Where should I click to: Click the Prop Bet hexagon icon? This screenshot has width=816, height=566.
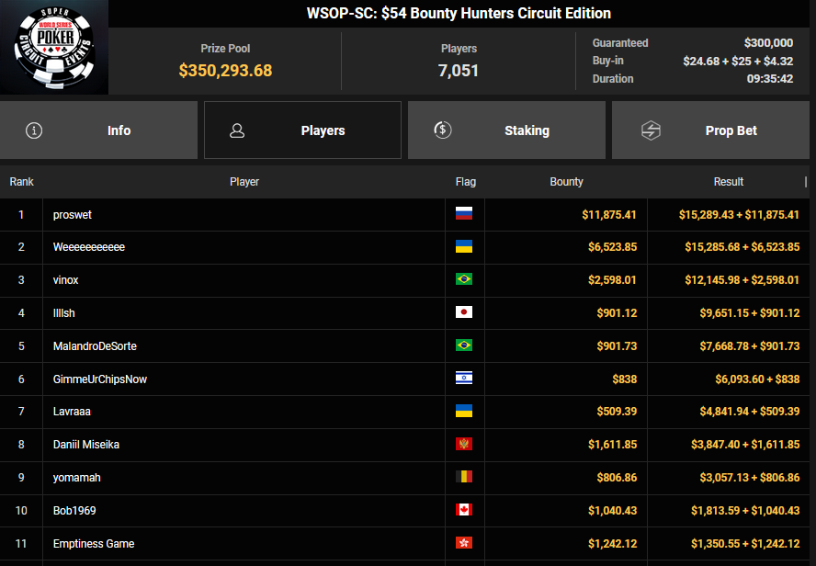click(x=651, y=130)
